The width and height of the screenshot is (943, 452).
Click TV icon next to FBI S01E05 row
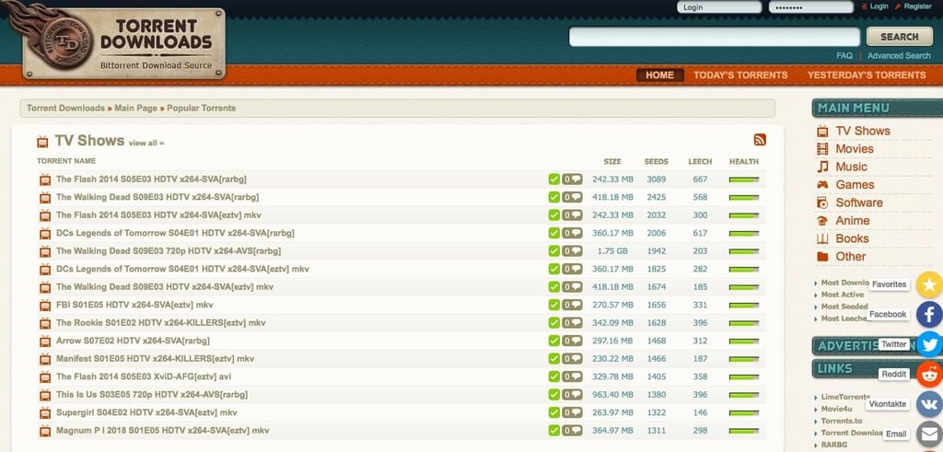coord(45,306)
